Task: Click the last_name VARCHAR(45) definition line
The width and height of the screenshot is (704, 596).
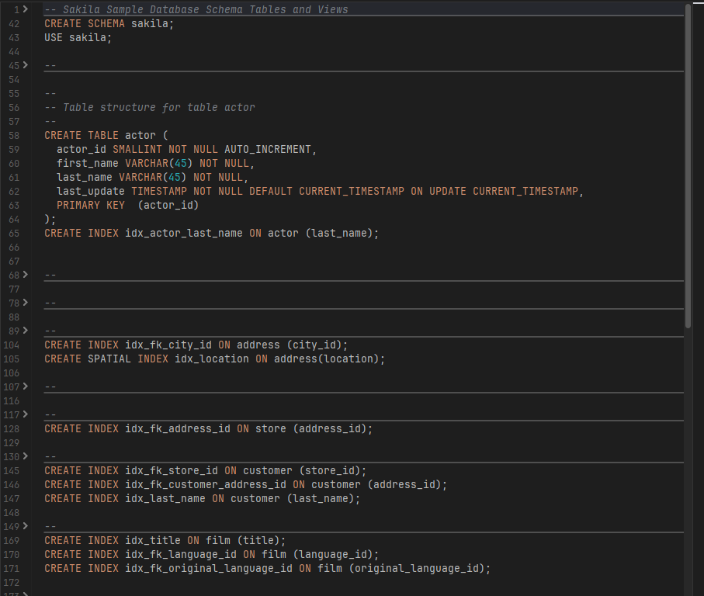Action: pos(152,177)
